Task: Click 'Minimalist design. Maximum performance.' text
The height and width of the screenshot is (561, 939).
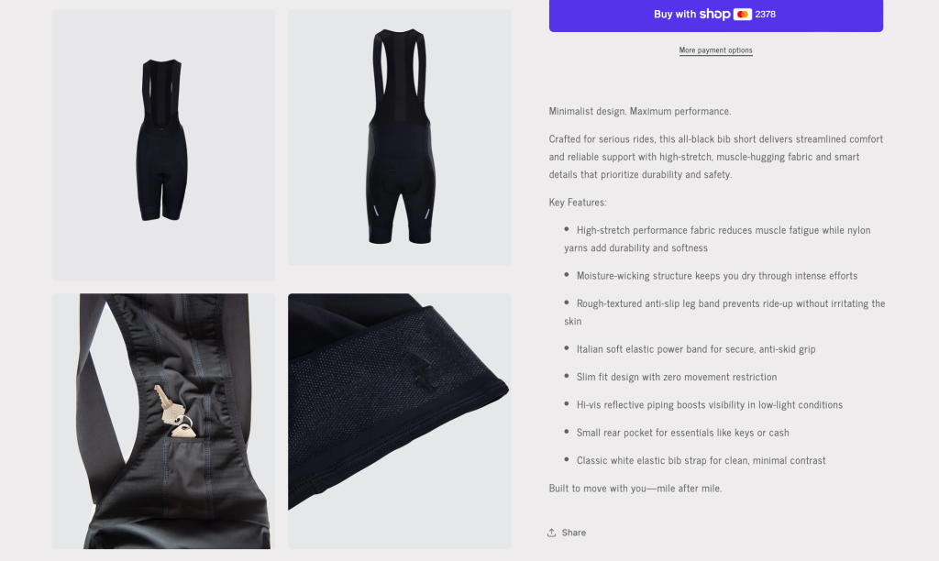Action: [x=640, y=111]
